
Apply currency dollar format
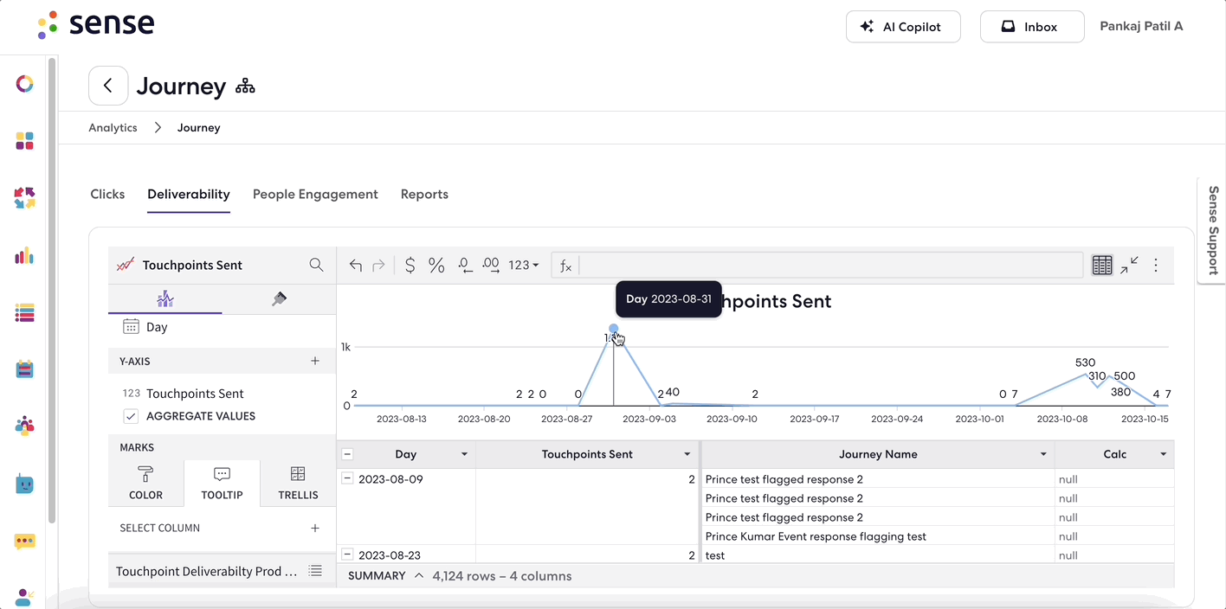[x=410, y=266]
